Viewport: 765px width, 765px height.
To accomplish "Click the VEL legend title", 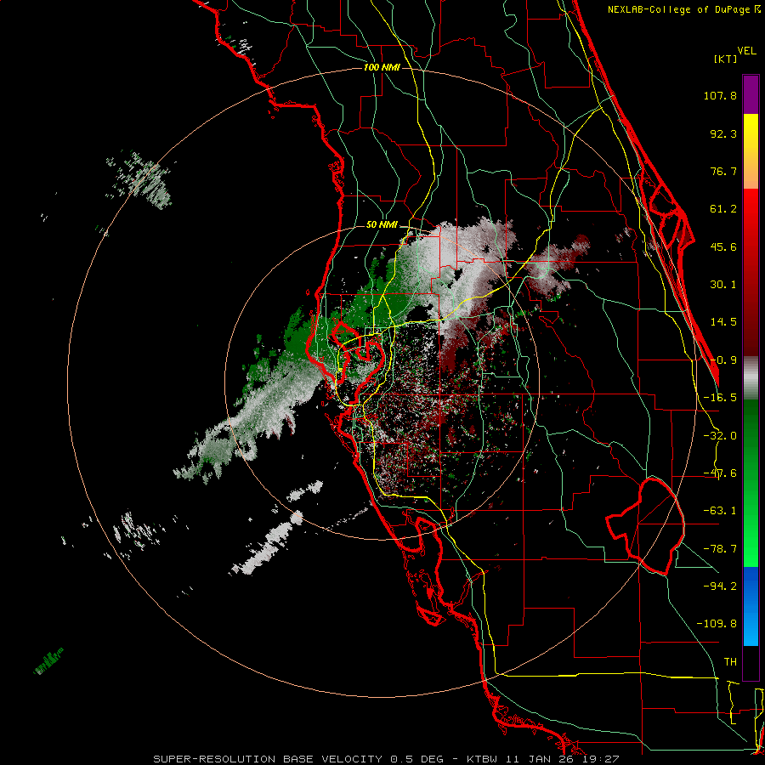I will point(746,51).
